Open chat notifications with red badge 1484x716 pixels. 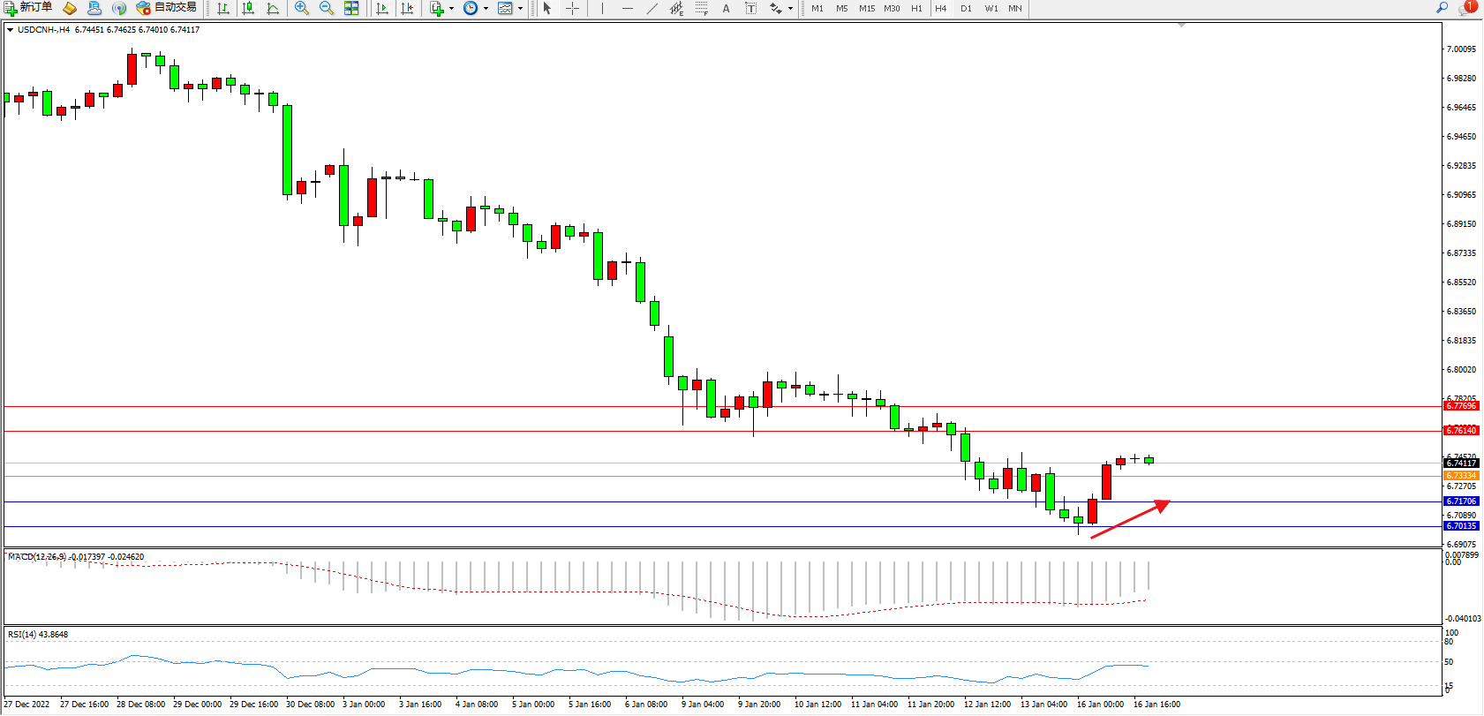(x=1467, y=7)
